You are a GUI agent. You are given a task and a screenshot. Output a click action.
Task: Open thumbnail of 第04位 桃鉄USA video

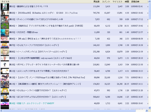click(5, 26)
